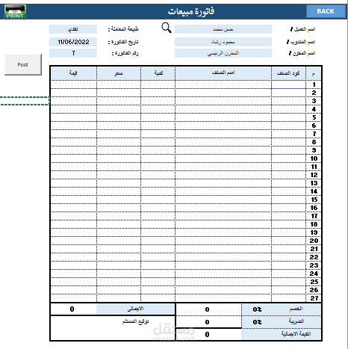Select the item name cell in row 1
Screen dimensions: 348x349
tap(223, 84)
